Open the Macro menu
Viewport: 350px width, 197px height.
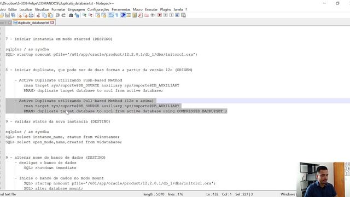tap(138, 9)
